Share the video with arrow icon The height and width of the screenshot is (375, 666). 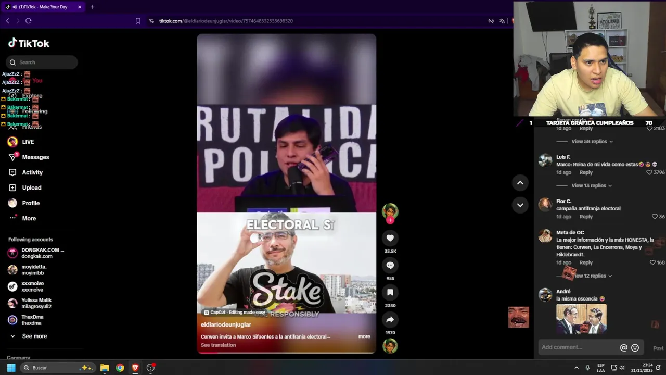(x=390, y=319)
